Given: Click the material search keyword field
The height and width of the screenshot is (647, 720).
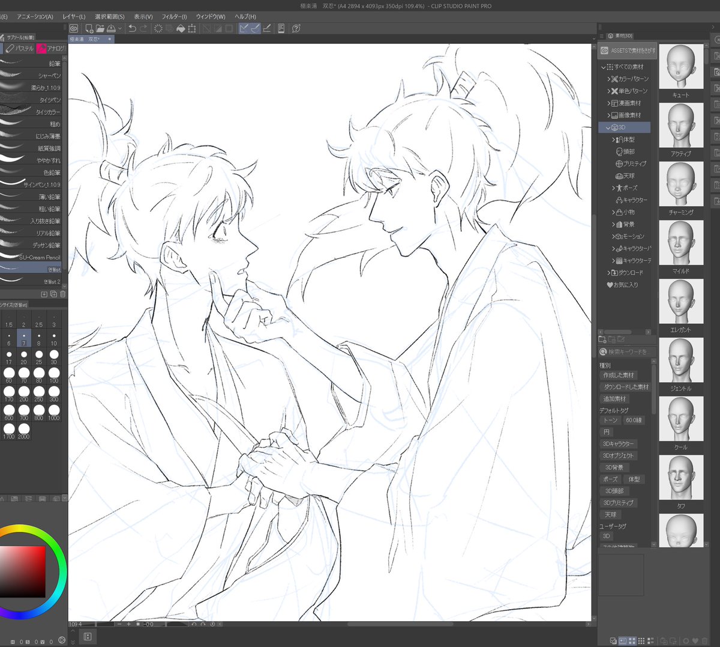Looking at the screenshot, I should 627,351.
